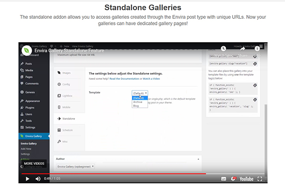Open the Envira Gallery Standalone Feature title
This screenshot has width=285, height=187.
(69, 50)
